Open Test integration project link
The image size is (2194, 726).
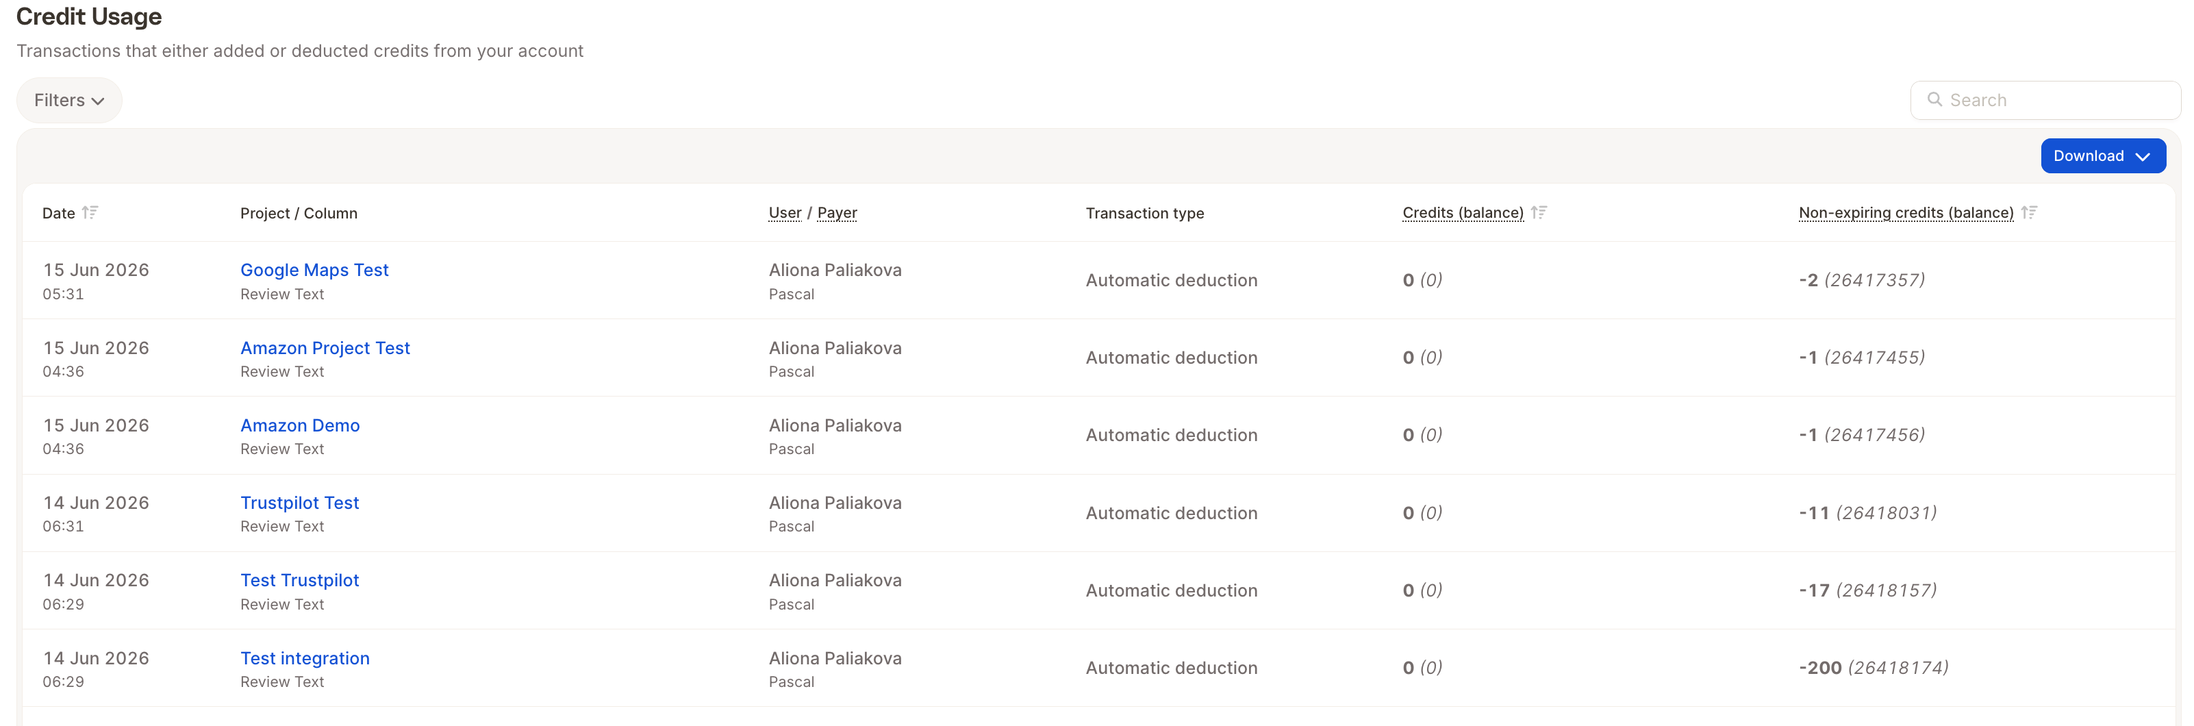pos(305,659)
